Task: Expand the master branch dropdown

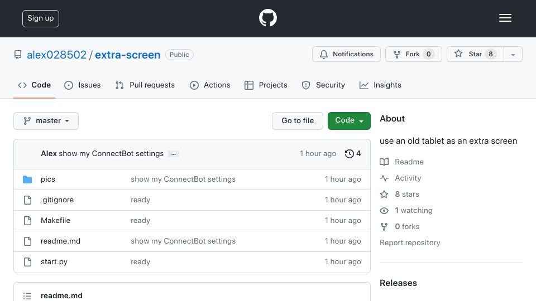Action: 46,121
